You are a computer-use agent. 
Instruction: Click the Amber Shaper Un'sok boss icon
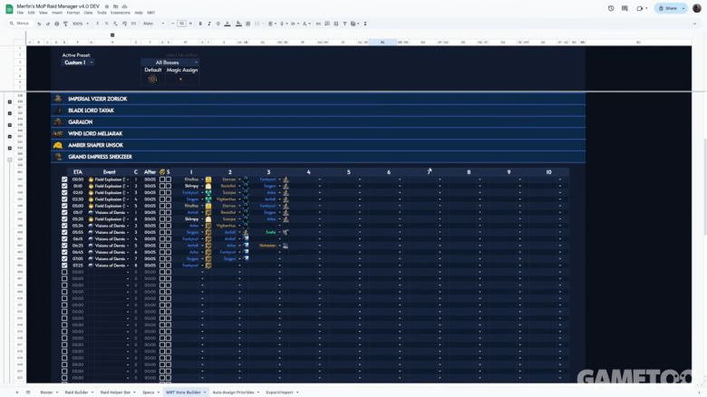(x=58, y=145)
